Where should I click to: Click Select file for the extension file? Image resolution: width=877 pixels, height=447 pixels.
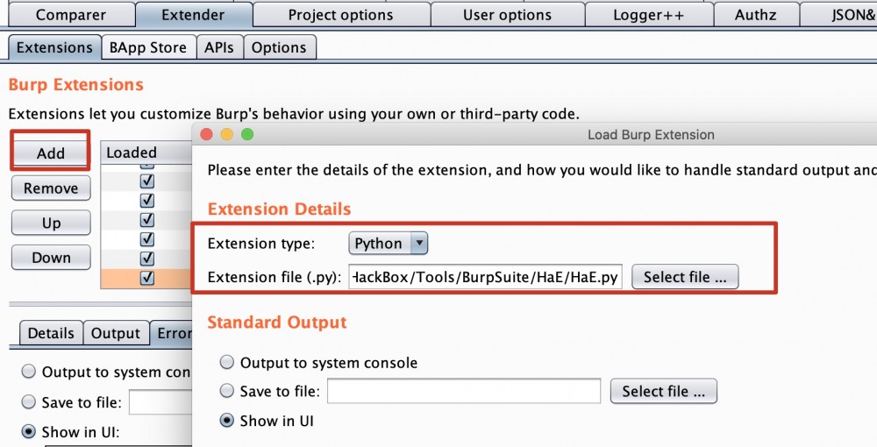coord(685,277)
